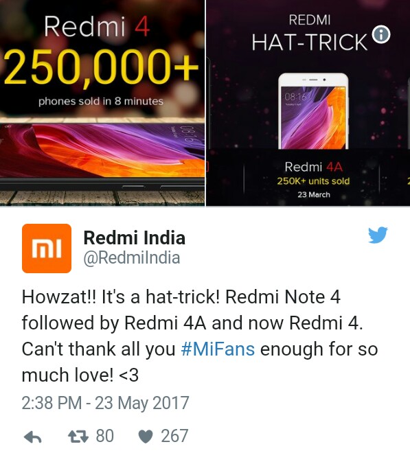Click the REDMI HAT-TRICK heading
This screenshot has width=410, height=464.
[x=310, y=33]
